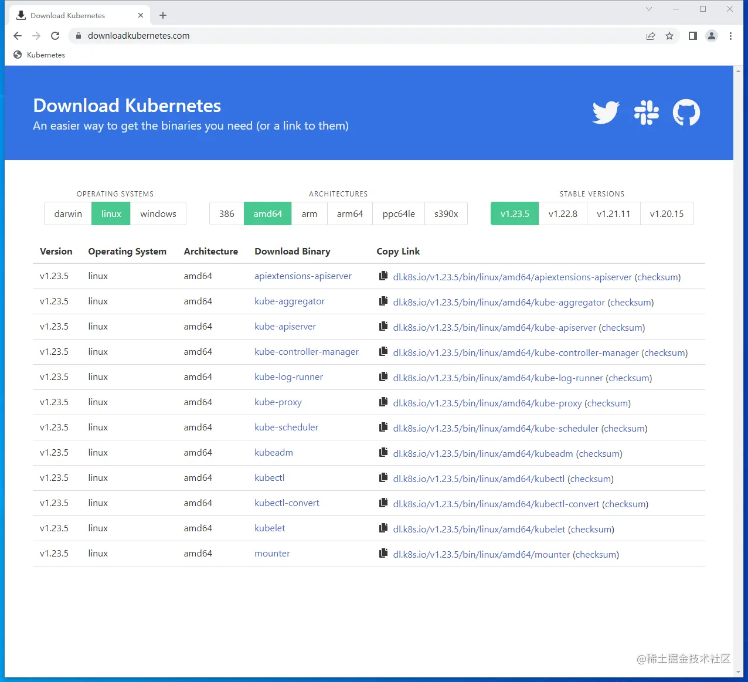
Task: Copy link for kube-aggregator
Action: (x=383, y=301)
